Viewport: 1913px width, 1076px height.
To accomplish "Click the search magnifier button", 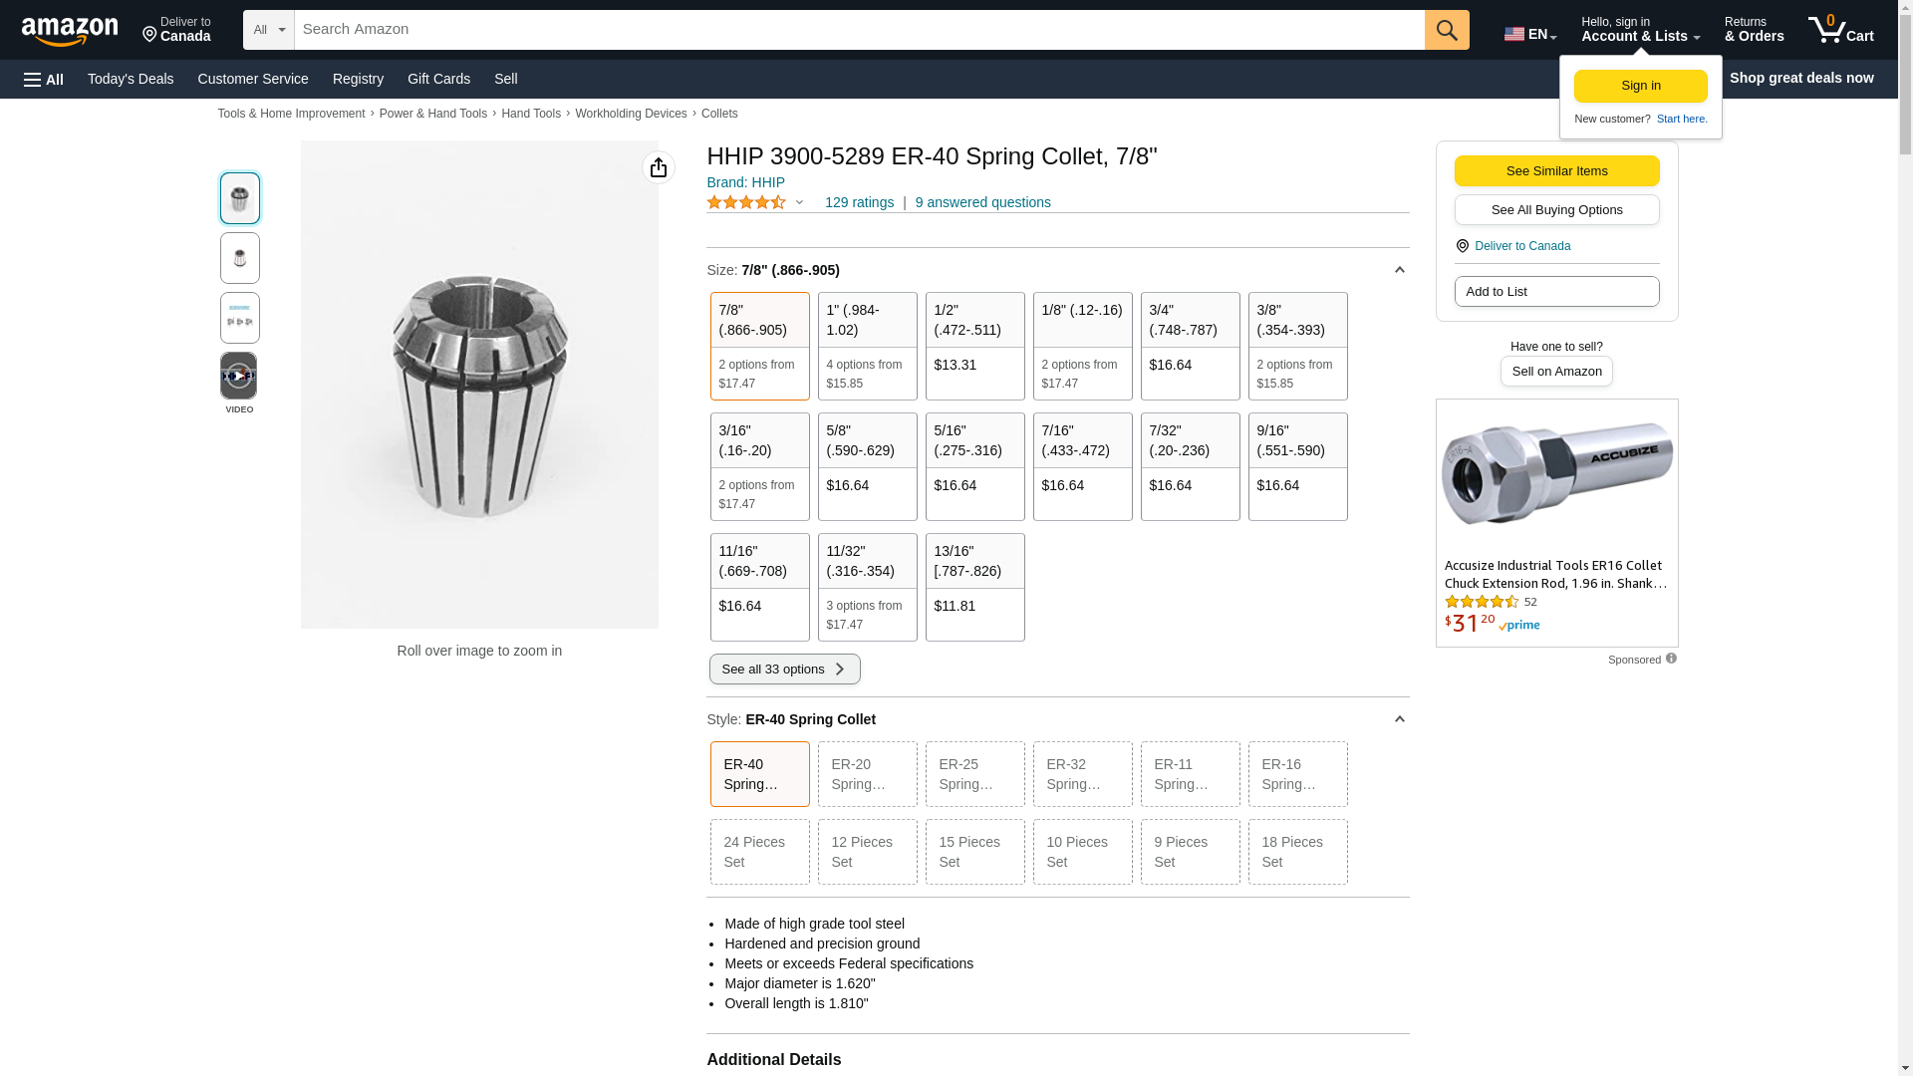I will pos(1447,30).
